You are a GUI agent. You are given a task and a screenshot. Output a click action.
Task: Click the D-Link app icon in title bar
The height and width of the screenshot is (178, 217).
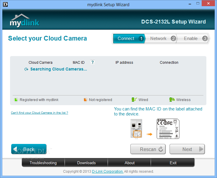pyautogui.click(x=5, y=4)
